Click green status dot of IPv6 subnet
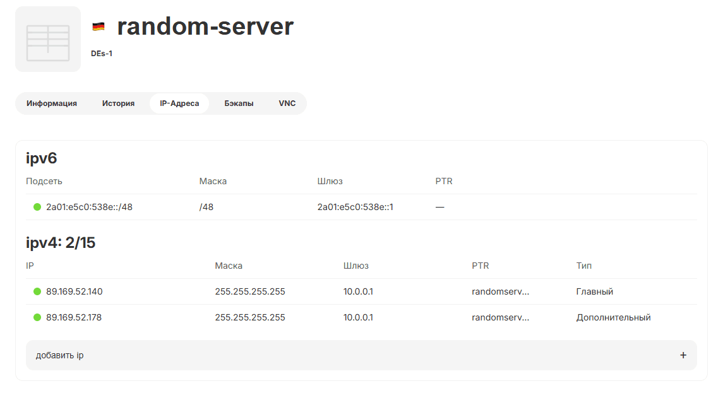The image size is (723, 393). coord(37,207)
